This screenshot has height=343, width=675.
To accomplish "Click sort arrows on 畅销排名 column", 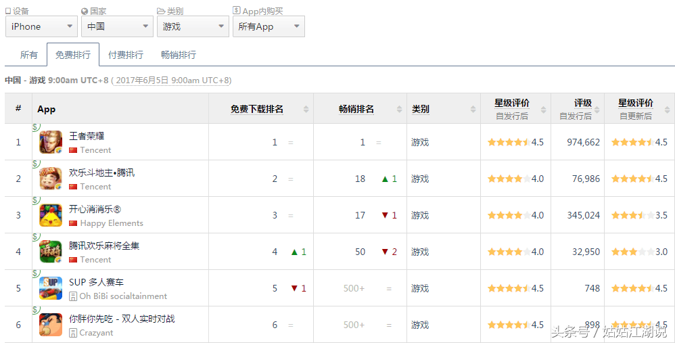I will tap(400, 110).
